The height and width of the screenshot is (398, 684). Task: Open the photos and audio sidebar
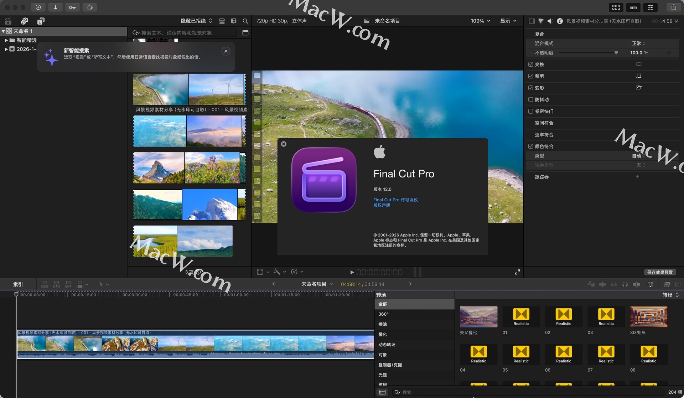coord(24,21)
